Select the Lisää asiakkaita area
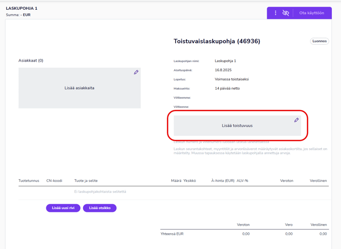This screenshot has height=249, width=341. coord(79,88)
